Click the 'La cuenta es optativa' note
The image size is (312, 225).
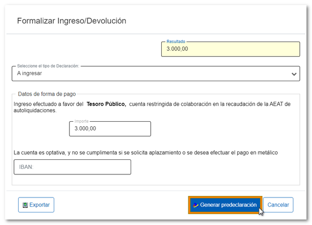coord(146,152)
